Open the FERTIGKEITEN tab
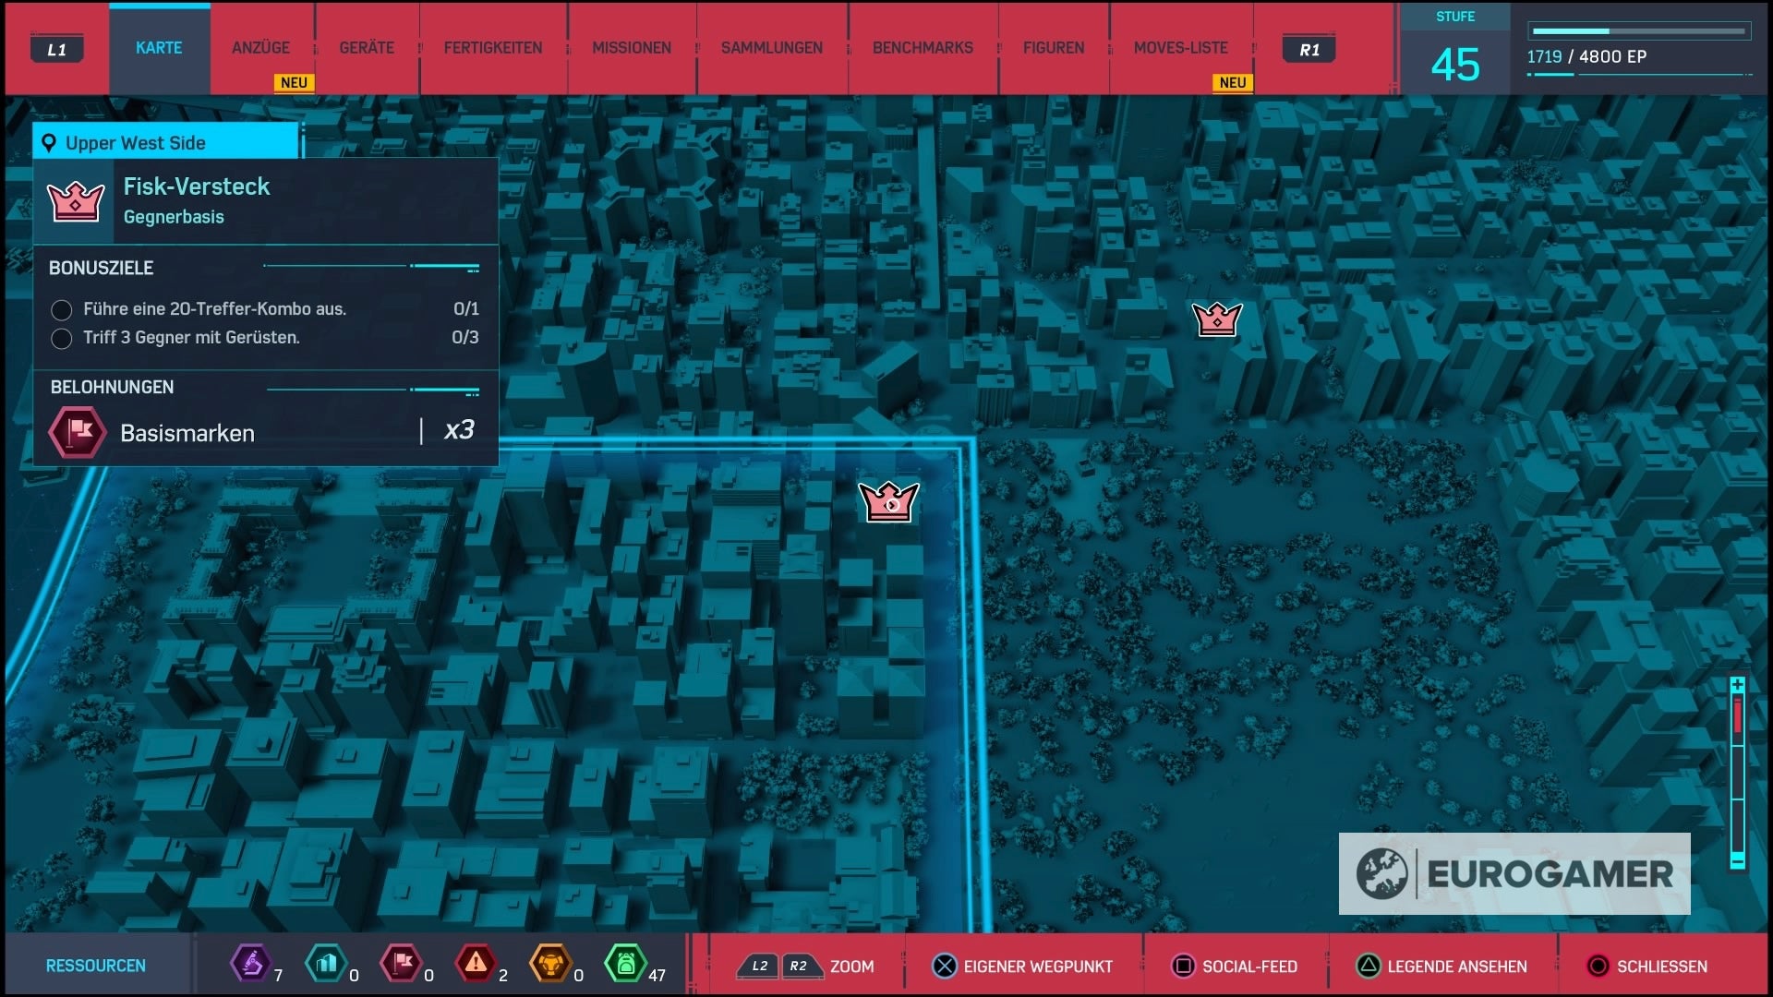 point(493,48)
